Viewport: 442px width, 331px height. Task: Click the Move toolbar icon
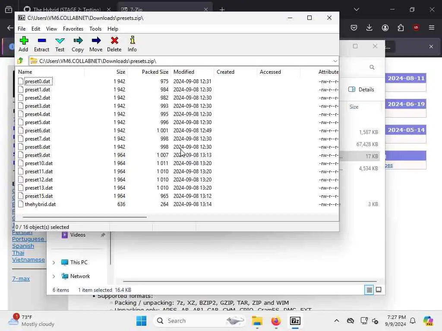click(96, 44)
